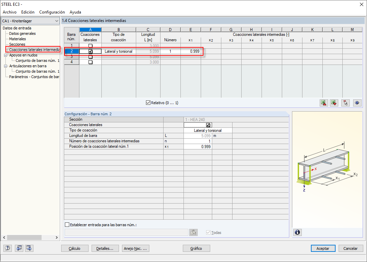
Task: Click the Datos de entrada root item
Action: coord(17,28)
